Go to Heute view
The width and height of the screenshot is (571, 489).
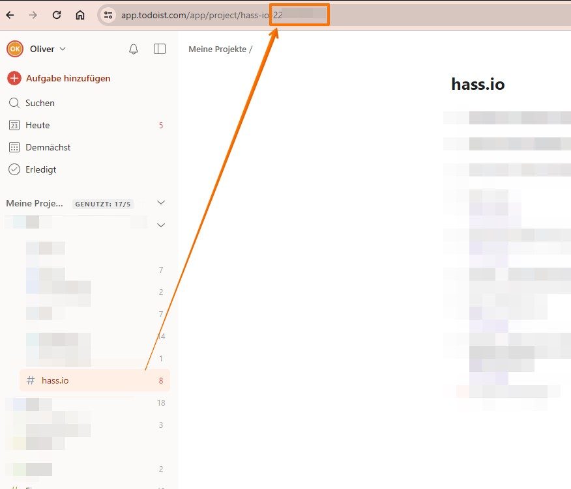coord(87,125)
